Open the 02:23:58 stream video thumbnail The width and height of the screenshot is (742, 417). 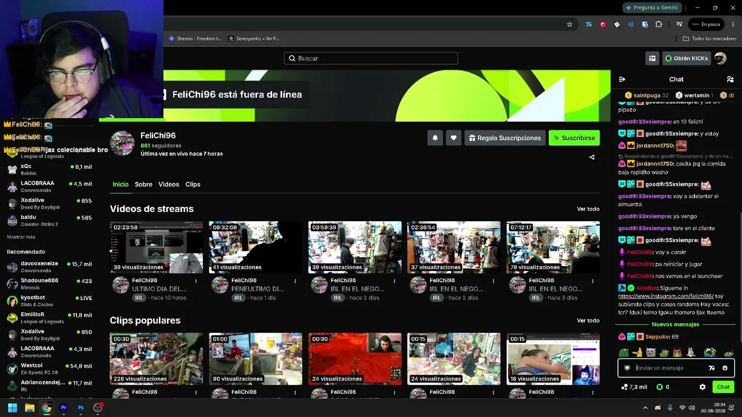click(x=157, y=247)
